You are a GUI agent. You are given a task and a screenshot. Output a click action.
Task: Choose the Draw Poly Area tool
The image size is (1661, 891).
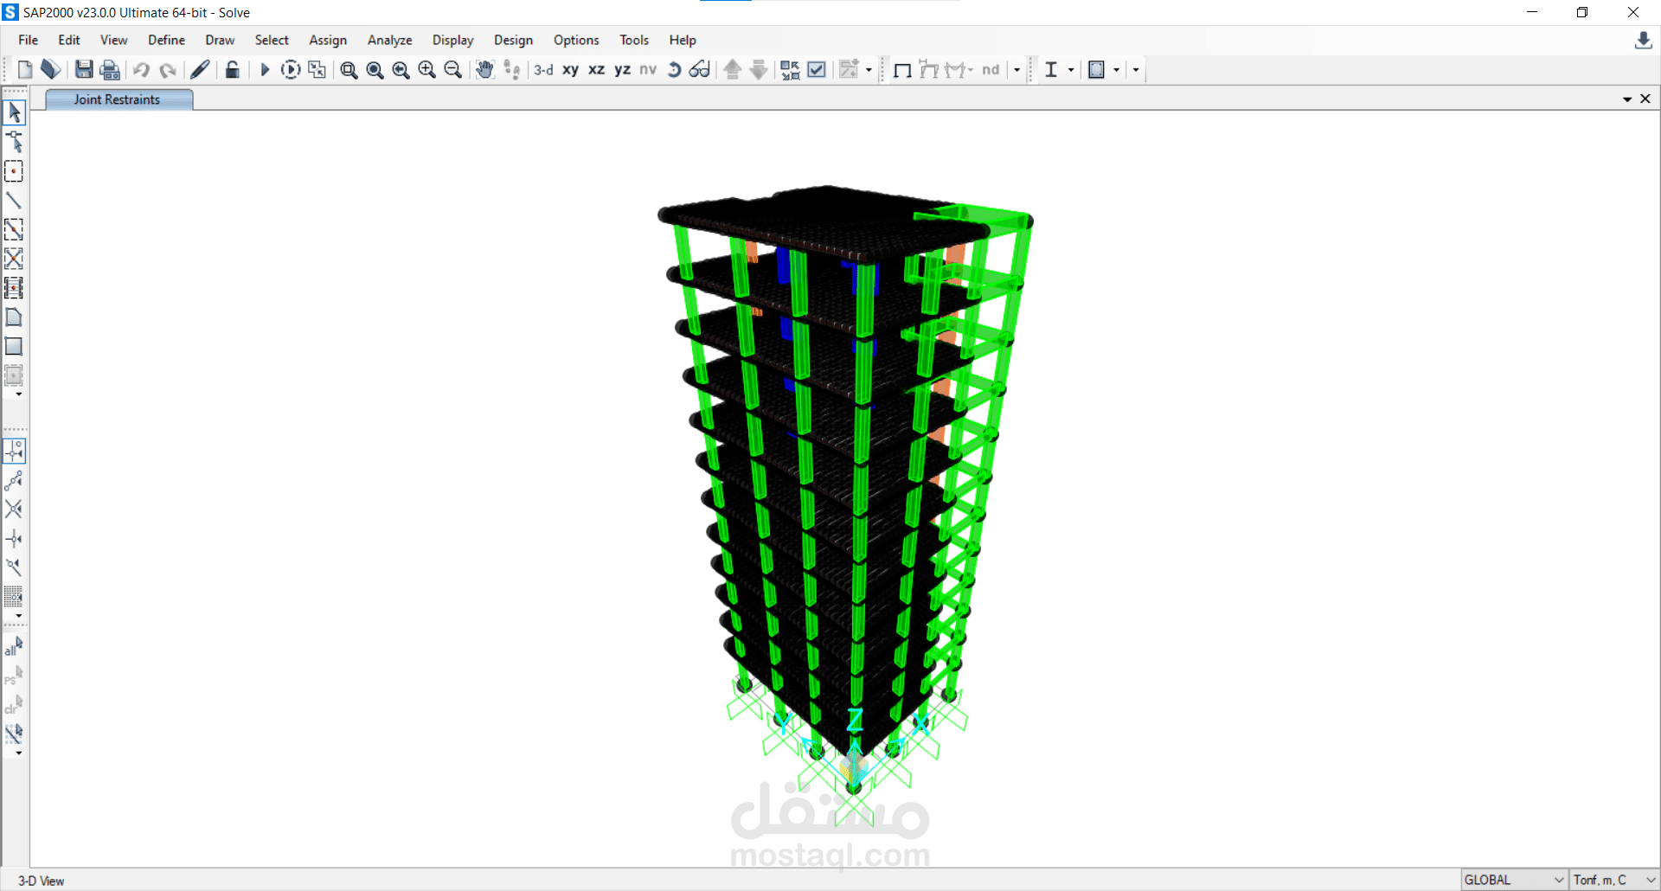click(x=14, y=317)
